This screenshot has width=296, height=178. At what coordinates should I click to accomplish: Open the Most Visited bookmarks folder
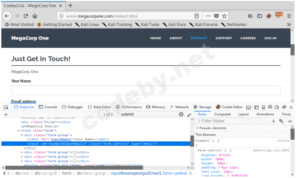click(x=19, y=25)
